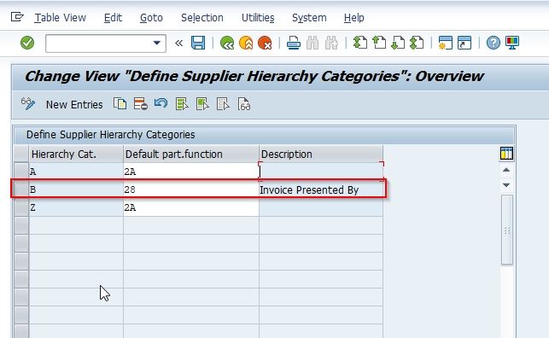Image resolution: width=549 pixels, height=338 pixels.
Task: Open Customize Local Layout monitor icon
Action: [x=512, y=43]
